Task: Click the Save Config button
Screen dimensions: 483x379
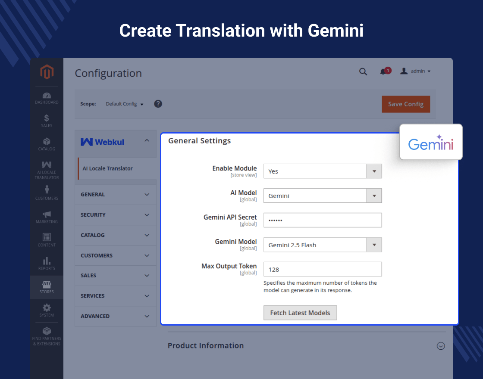Action: [405, 104]
